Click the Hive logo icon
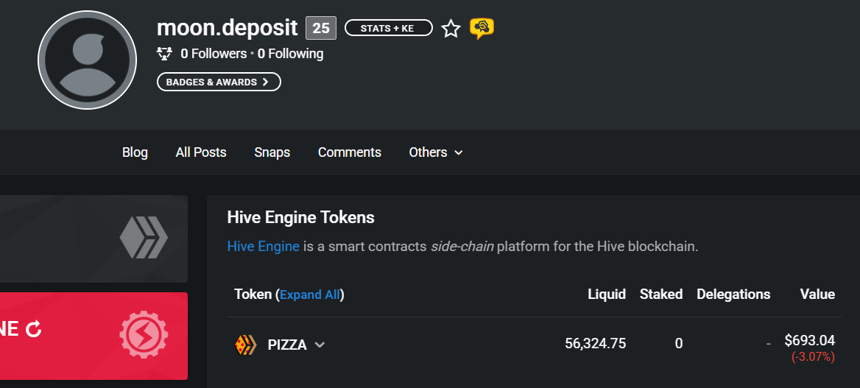860x388 pixels. pyautogui.click(x=144, y=237)
